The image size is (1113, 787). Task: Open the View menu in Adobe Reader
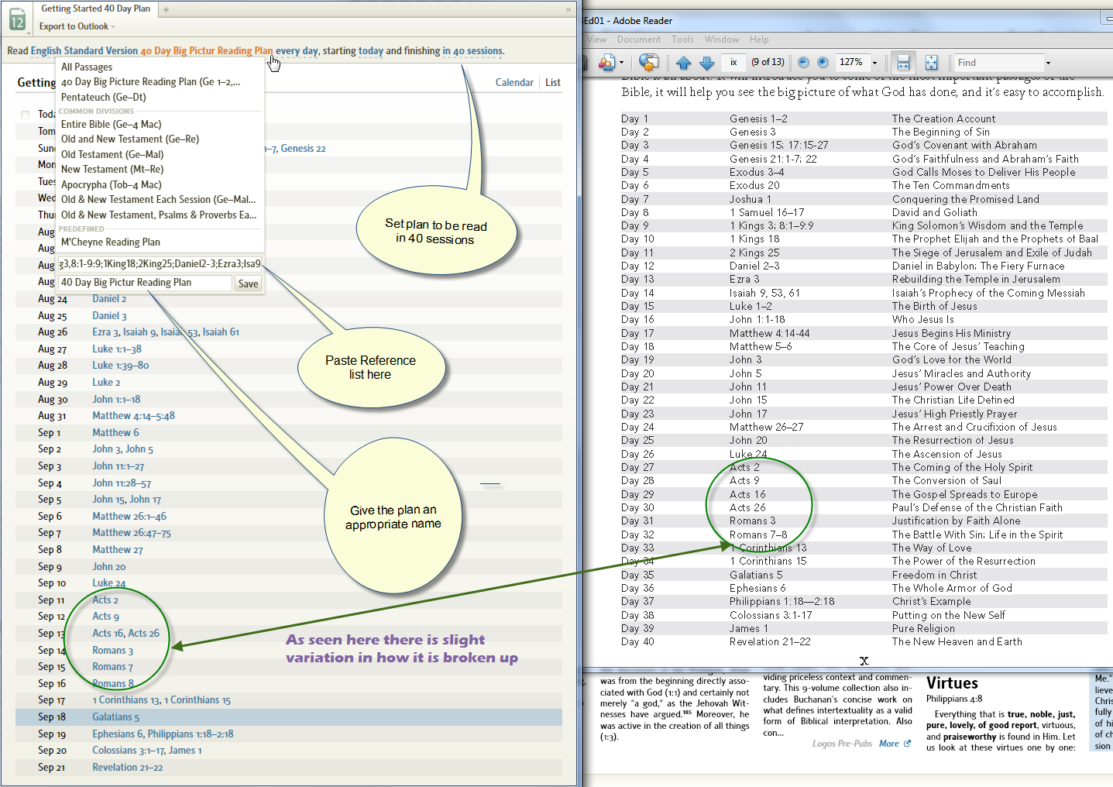click(x=597, y=40)
